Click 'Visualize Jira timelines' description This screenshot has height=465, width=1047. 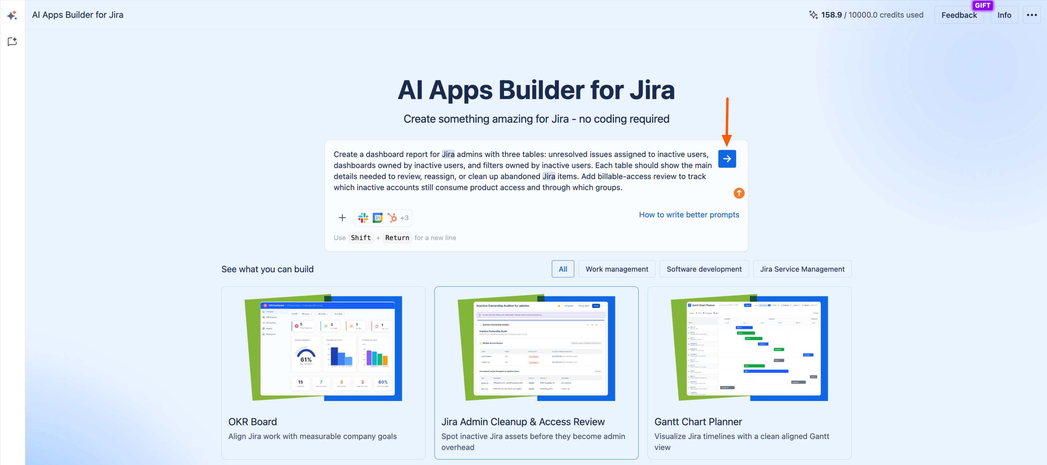[741, 442]
